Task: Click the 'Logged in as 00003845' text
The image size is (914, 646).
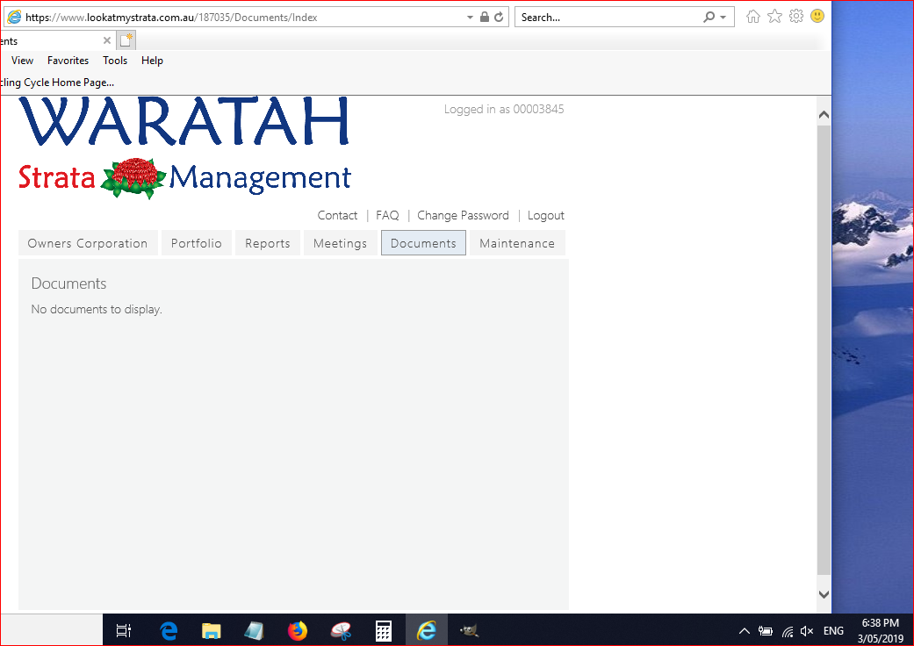Action: pos(504,110)
